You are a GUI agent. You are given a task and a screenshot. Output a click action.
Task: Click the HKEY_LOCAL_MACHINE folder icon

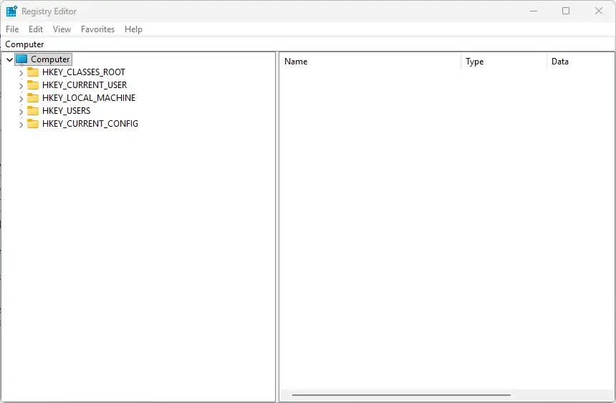click(x=33, y=98)
